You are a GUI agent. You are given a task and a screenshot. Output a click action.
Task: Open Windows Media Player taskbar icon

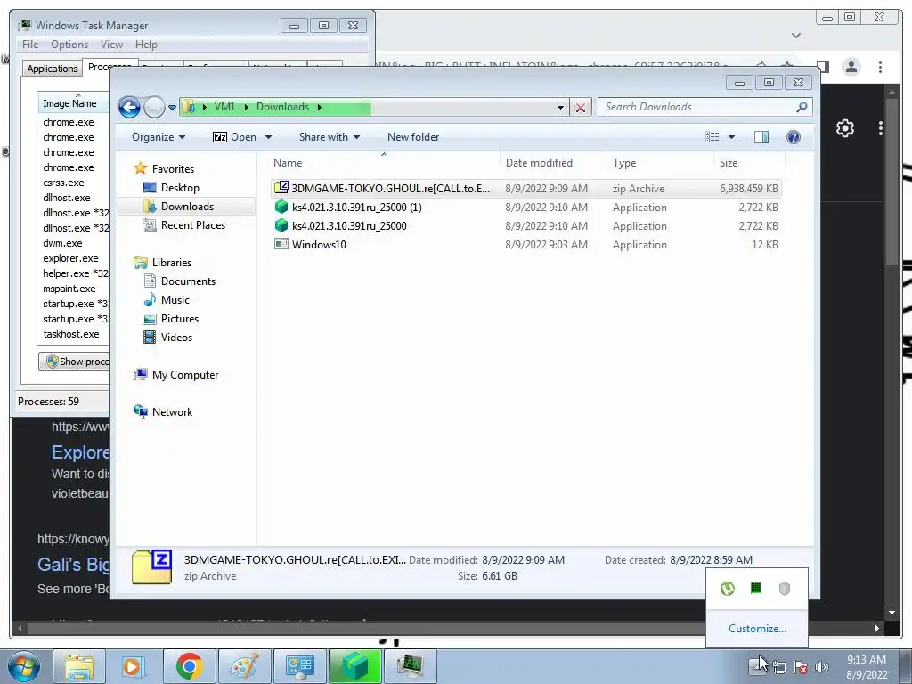[x=134, y=666]
